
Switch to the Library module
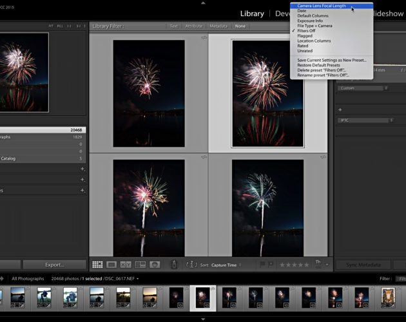[252, 14]
